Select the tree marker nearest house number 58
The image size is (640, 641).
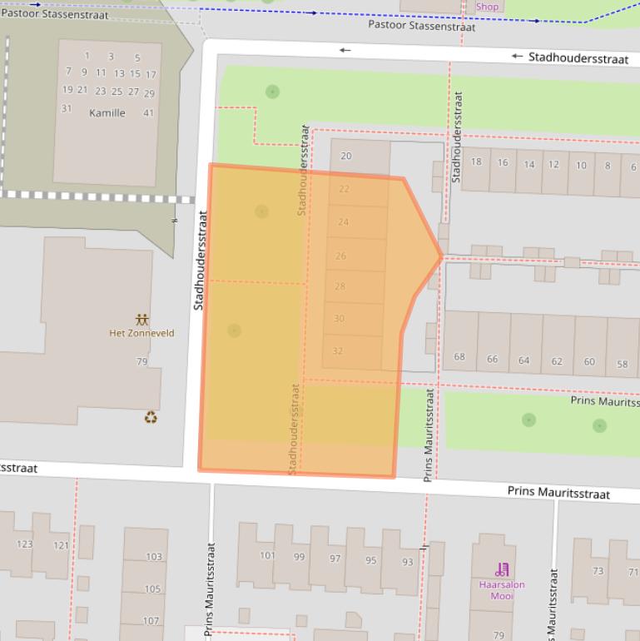[599, 425]
